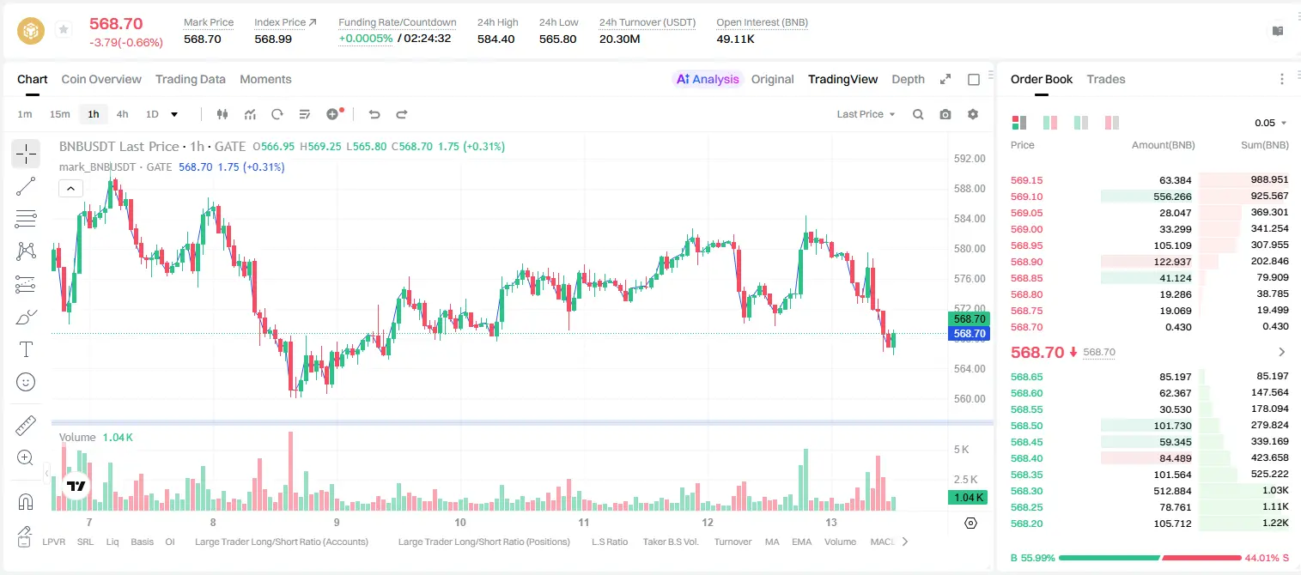Take a chart snapshot with camera icon

click(x=945, y=114)
